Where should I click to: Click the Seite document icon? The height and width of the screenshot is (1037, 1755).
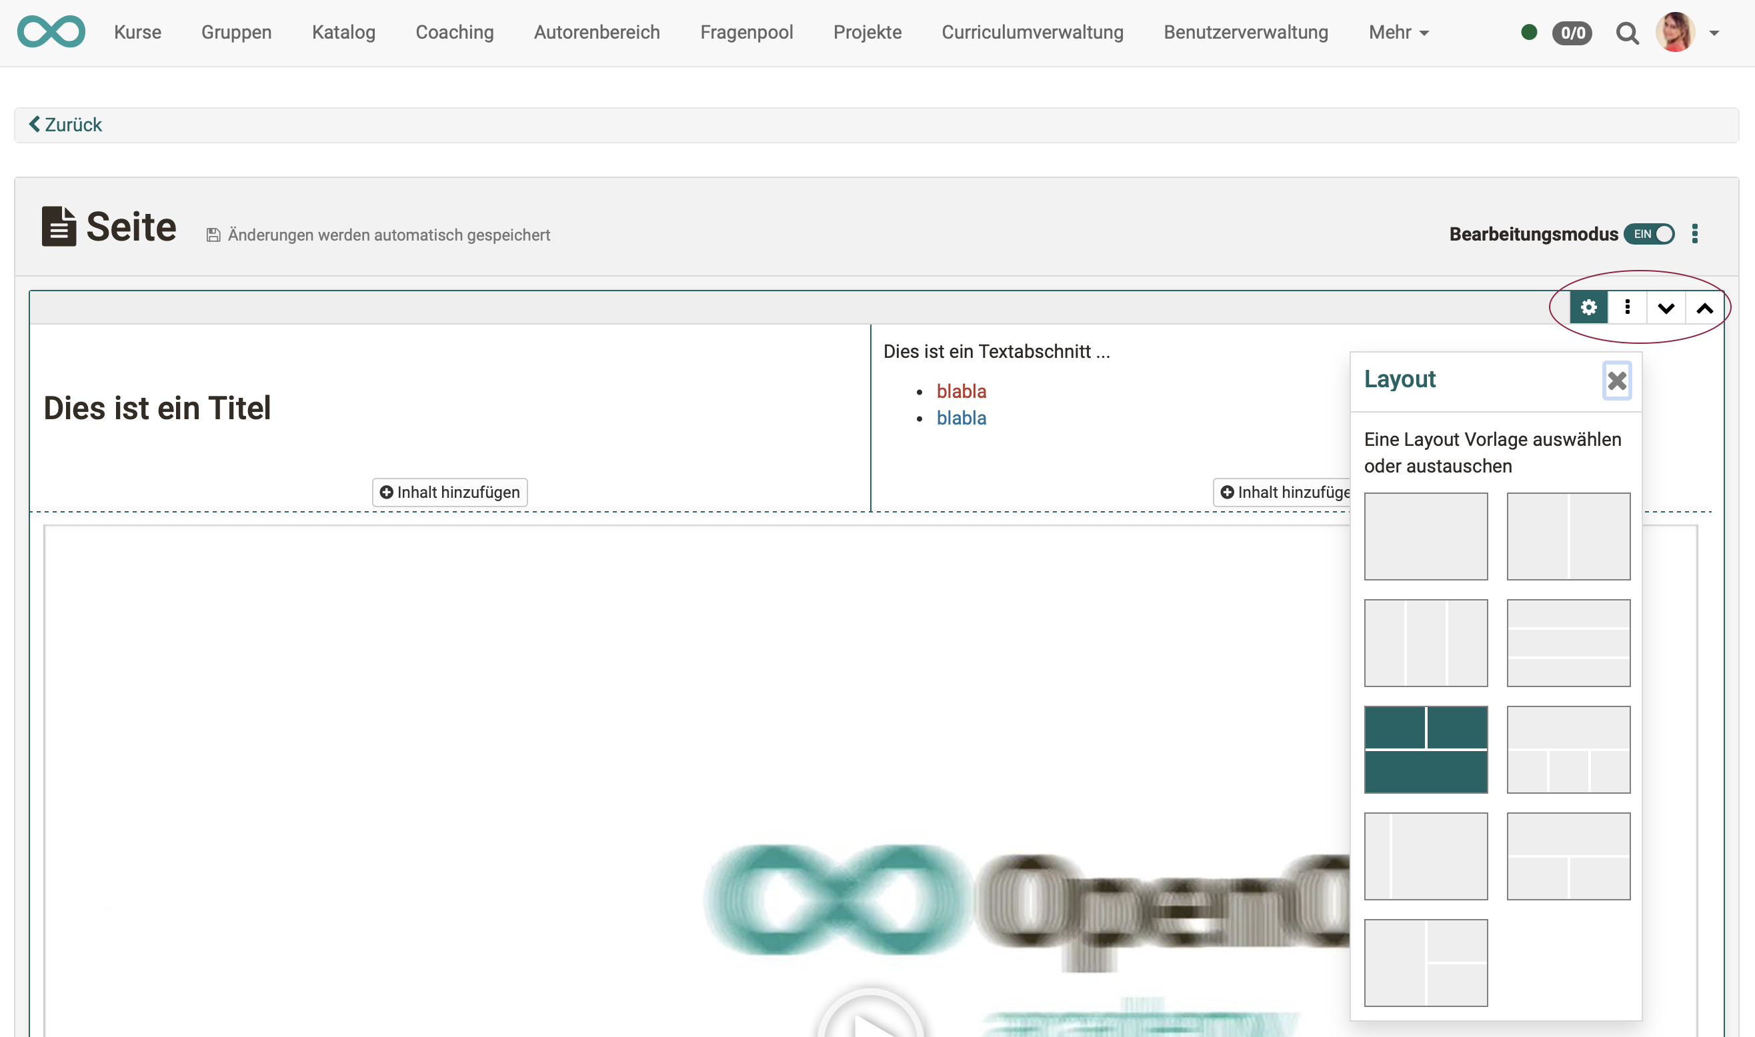pos(59,226)
